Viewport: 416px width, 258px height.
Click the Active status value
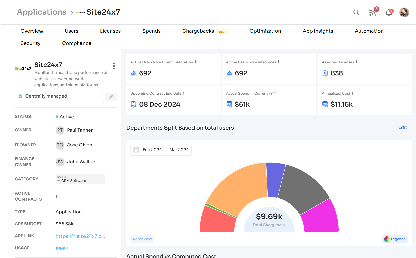[x=65, y=117]
